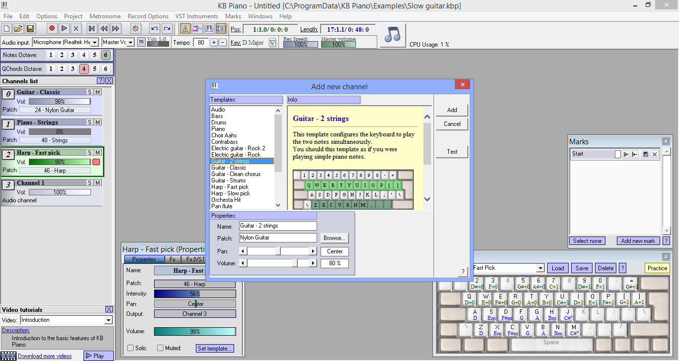
Task: Solo the Guitar - Classic channel
Action: click(90, 92)
